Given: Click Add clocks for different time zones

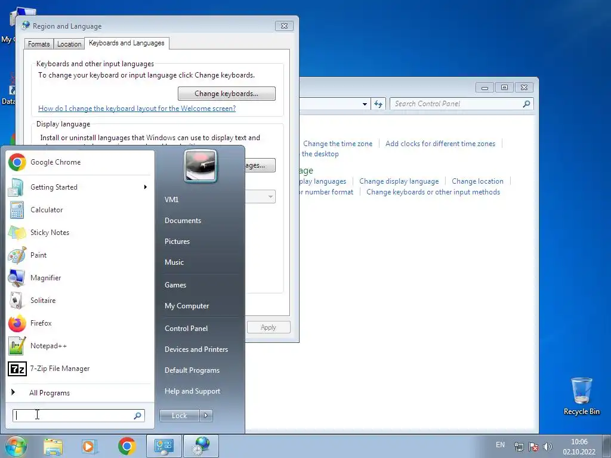Looking at the screenshot, I should pos(440,144).
